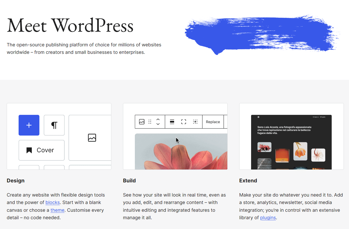Click the blue plus block inserter icon
349x229 pixels.
tap(29, 125)
